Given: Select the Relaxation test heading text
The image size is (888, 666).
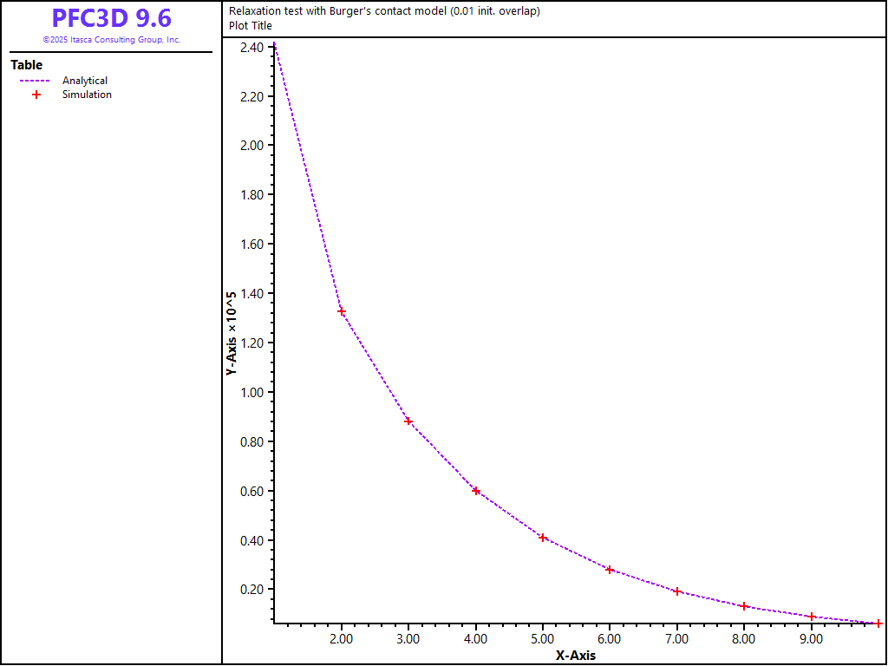Looking at the screenshot, I should tap(384, 11).
